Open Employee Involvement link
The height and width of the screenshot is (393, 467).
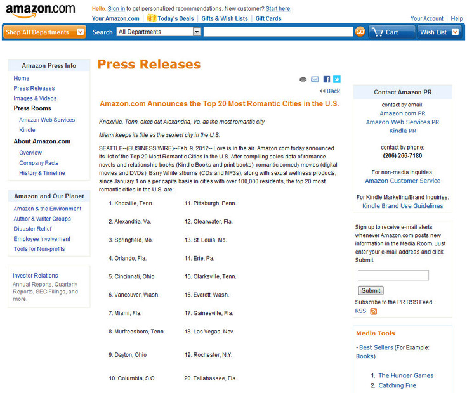pyautogui.click(x=42, y=239)
